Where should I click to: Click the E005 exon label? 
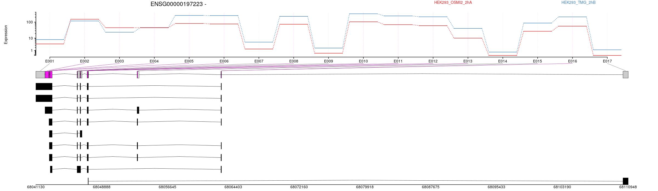pos(189,61)
